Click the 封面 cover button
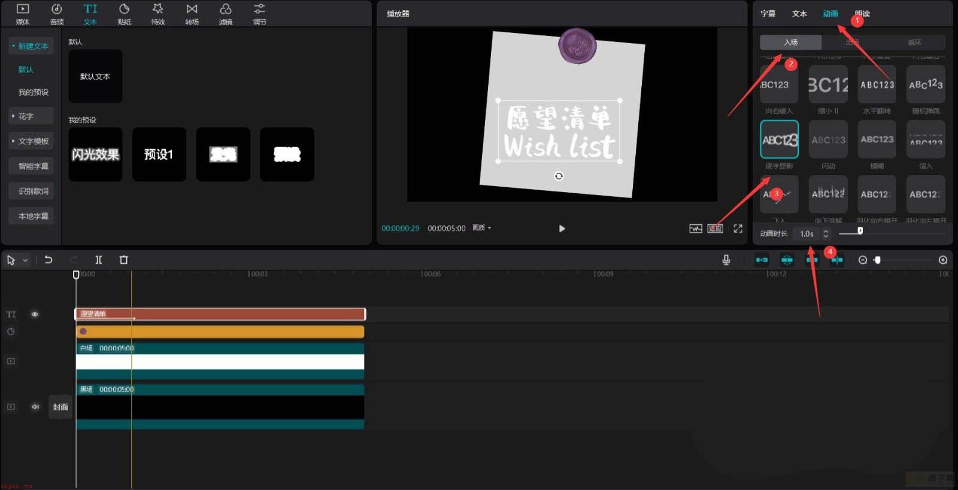The image size is (958, 490). [x=60, y=407]
